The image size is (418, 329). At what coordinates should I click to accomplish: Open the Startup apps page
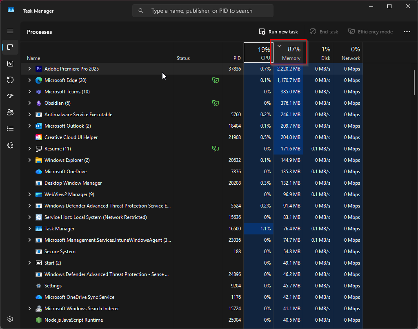coord(10,96)
